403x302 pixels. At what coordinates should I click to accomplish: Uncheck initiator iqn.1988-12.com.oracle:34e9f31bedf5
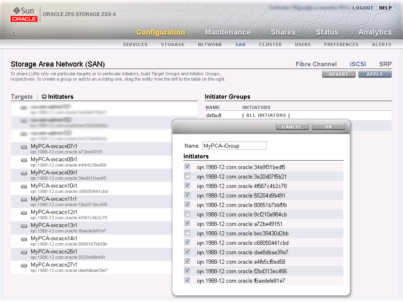(188, 166)
